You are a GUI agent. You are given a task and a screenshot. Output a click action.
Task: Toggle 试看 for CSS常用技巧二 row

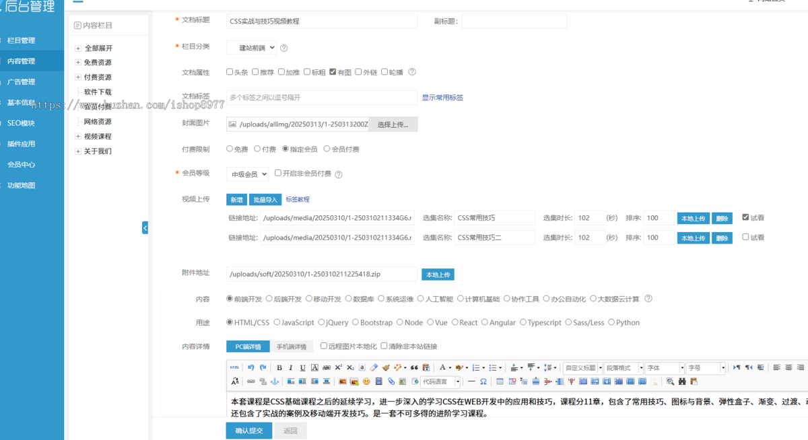(745, 237)
